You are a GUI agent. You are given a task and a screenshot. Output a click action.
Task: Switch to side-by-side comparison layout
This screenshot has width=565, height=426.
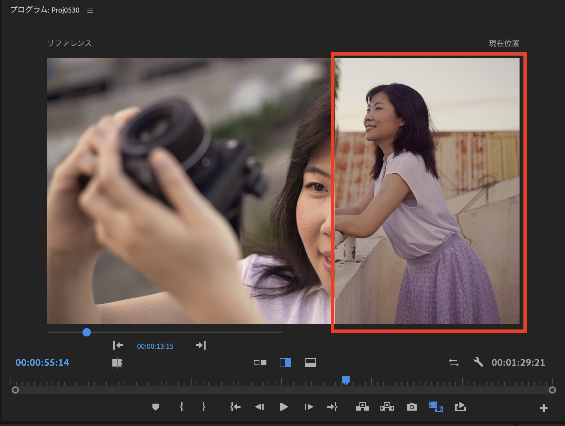[260, 363]
